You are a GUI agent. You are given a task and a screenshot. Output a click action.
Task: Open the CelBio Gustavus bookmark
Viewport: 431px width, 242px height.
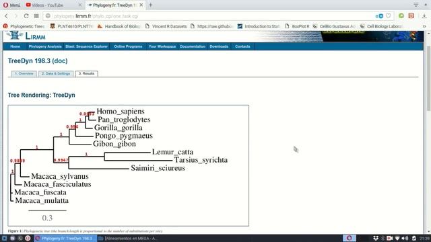tap(334, 26)
